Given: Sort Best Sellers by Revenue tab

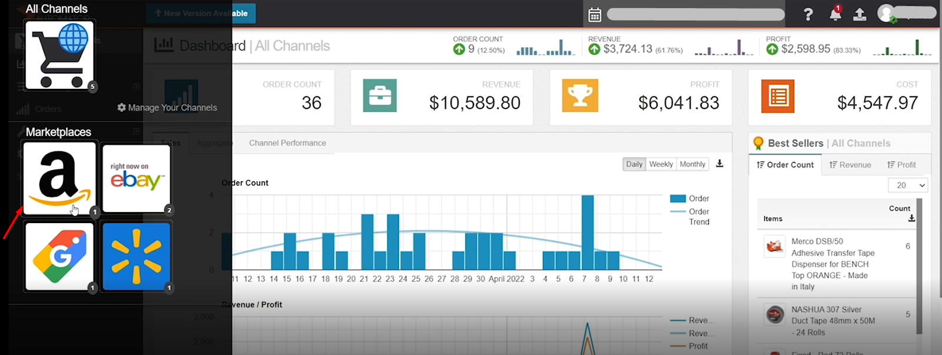Looking at the screenshot, I should 850,165.
